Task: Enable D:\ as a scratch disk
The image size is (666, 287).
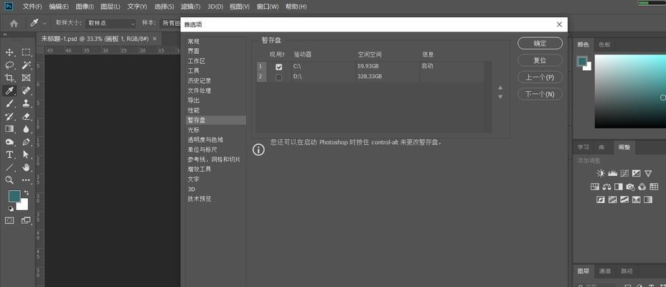Action: 278,77
